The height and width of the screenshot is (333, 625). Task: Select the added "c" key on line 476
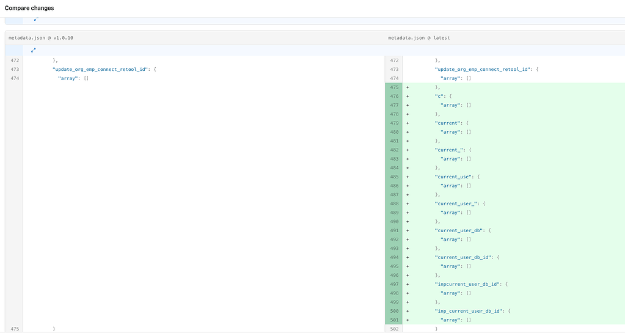[x=439, y=96]
